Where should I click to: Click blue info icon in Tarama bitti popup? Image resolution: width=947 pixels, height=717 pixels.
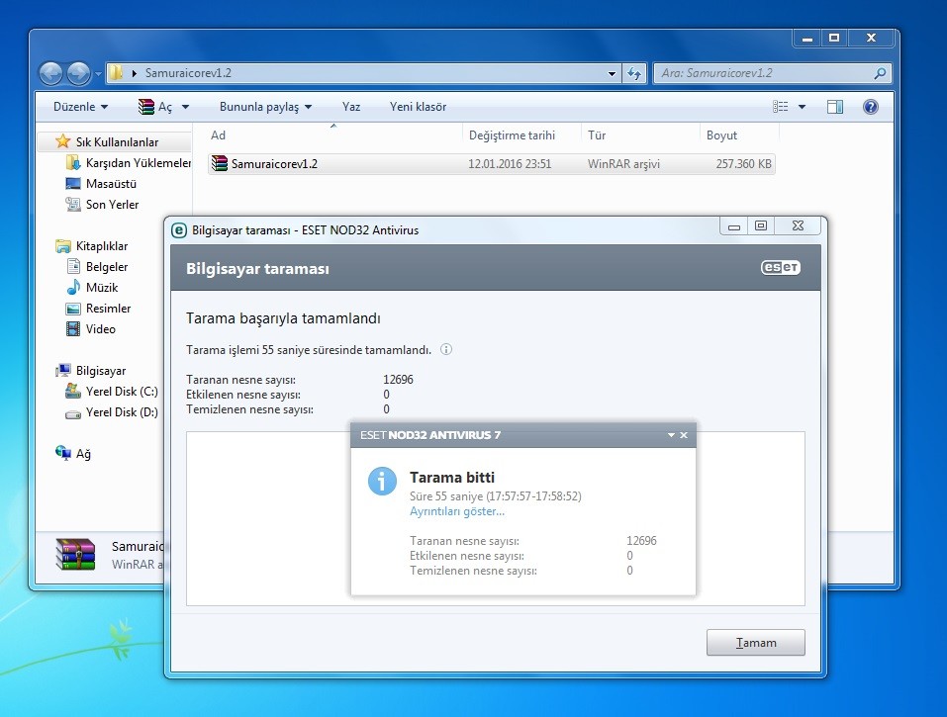[382, 481]
